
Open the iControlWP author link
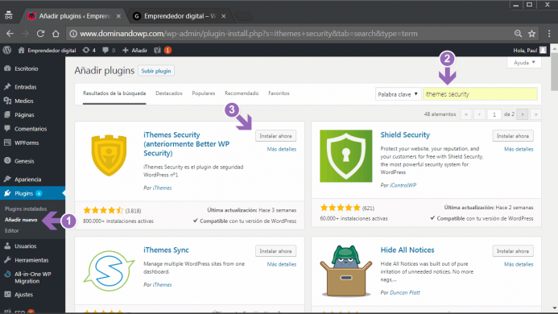[403, 185]
